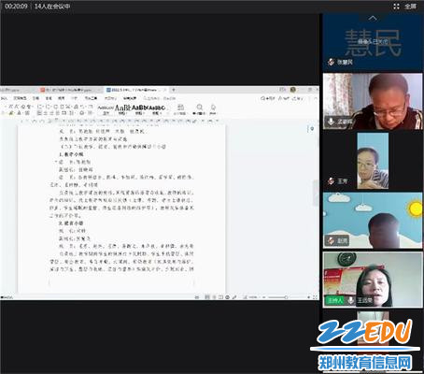Screen dimensions: 424x374
Task: Click the globe web view icon in status bar
Action: (227, 297)
